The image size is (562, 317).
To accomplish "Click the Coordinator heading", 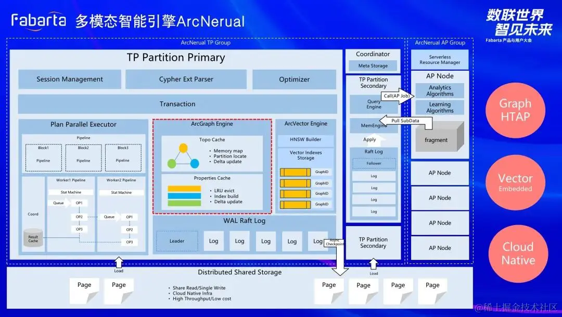I will point(373,54).
